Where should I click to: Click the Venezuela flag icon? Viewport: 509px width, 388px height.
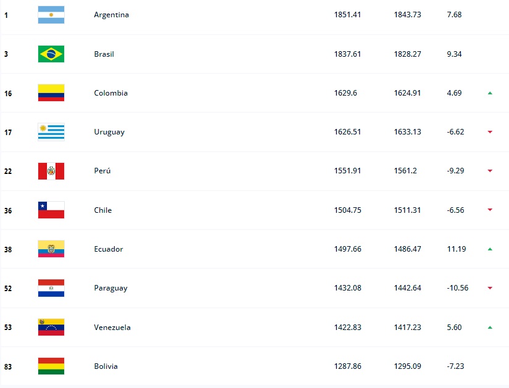51,327
